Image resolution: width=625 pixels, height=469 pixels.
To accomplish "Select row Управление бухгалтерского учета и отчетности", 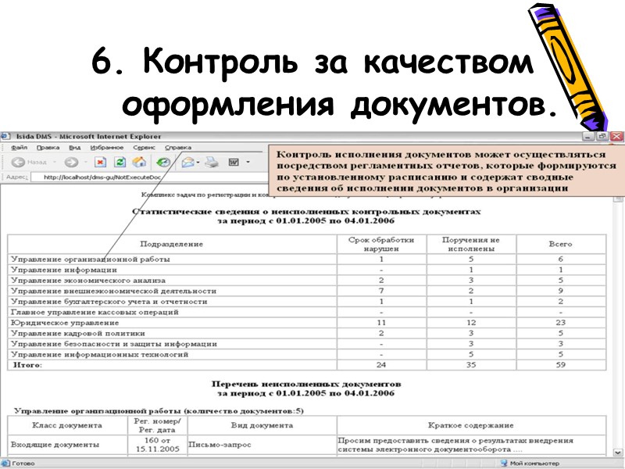I will tap(307, 302).
